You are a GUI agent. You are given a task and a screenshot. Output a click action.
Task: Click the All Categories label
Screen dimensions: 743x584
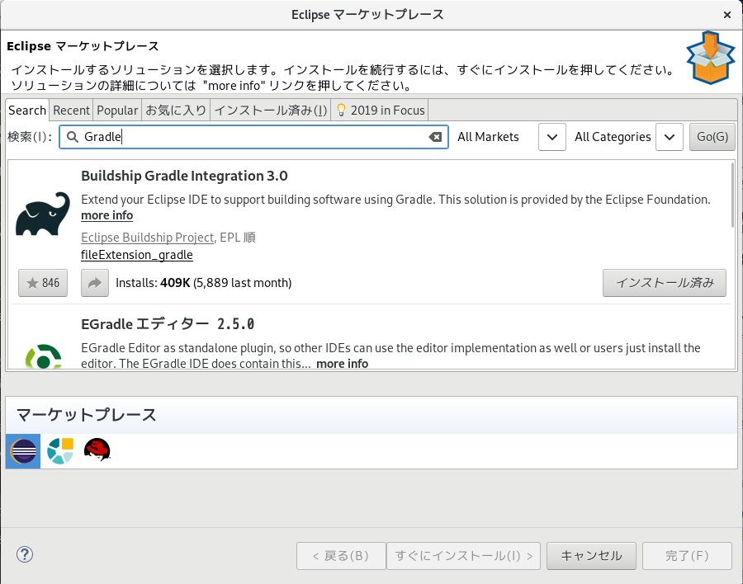(x=613, y=137)
